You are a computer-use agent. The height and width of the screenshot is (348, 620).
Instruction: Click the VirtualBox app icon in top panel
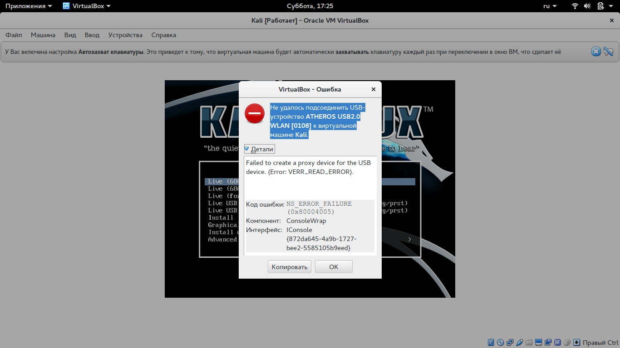[66, 6]
